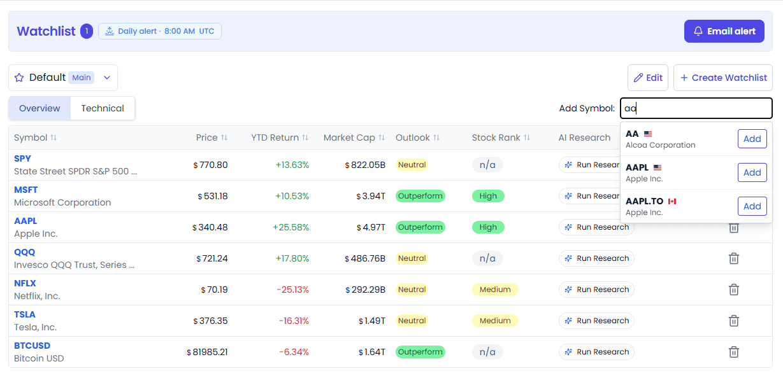Click Main tag next to Default
Screen dimensions: 783x378
pos(82,78)
